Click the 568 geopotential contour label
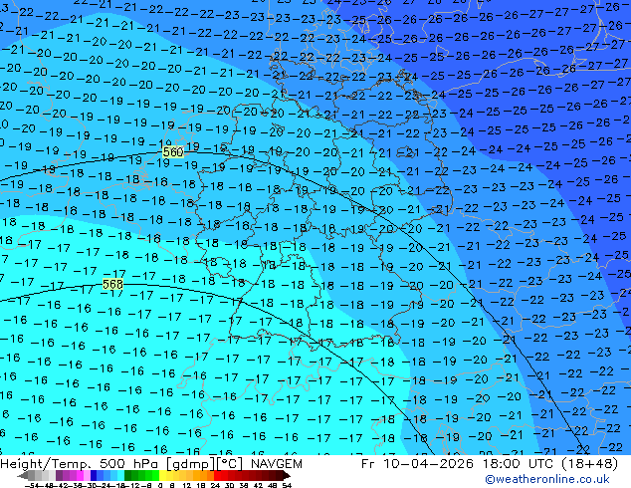Viewport: 631px width, 488px height. 112,284
